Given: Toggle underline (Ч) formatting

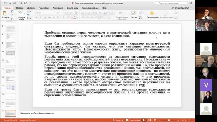Looking at the screenshot, I should coord(45,17).
